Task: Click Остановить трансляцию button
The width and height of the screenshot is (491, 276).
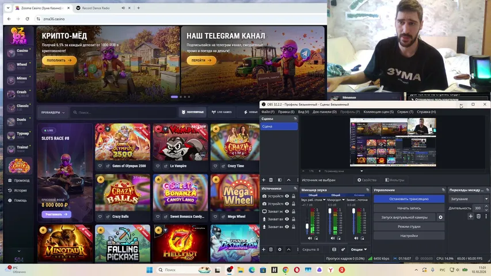Action: click(409, 199)
